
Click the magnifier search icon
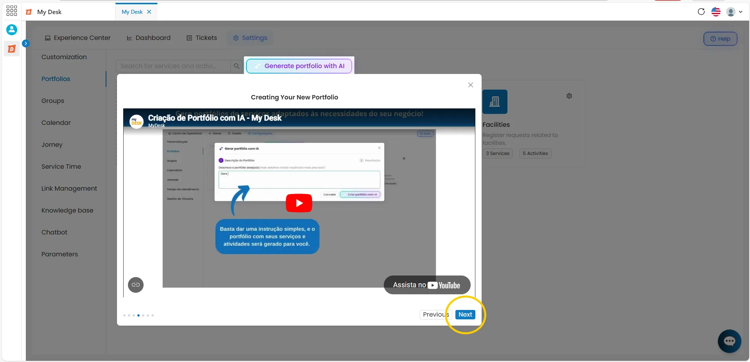click(236, 66)
